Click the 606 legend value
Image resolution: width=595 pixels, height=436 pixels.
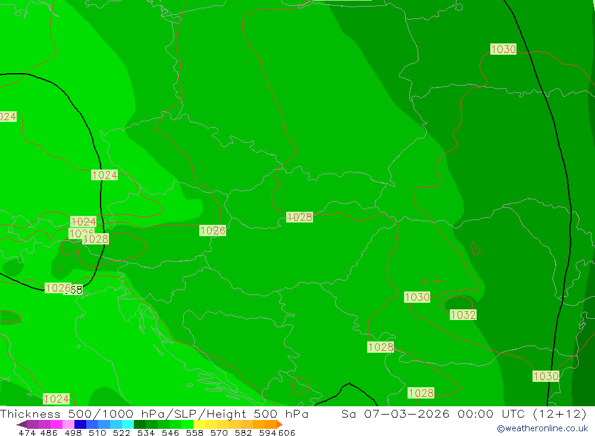coord(287,432)
